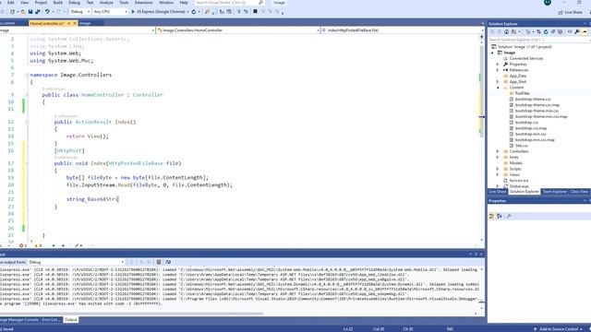Click Home icon in Solution Explorer toolbar
The height and width of the screenshot is (332, 591).
tap(507, 32)
